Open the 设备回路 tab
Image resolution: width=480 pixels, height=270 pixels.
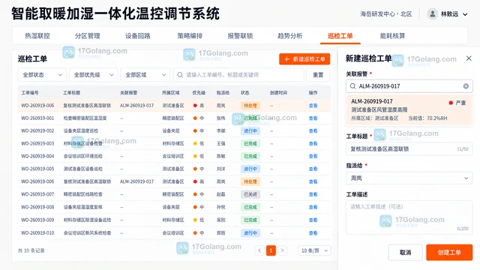[x=138, y=36]
